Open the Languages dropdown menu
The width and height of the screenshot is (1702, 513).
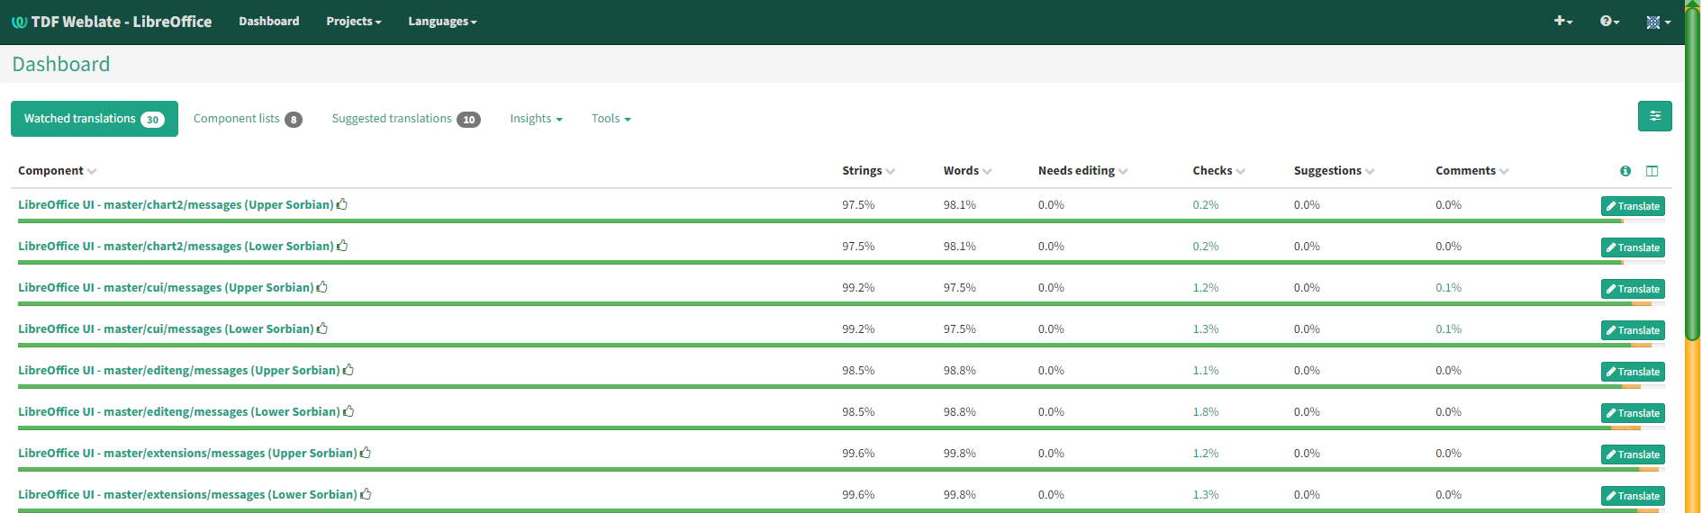point(442,22)
